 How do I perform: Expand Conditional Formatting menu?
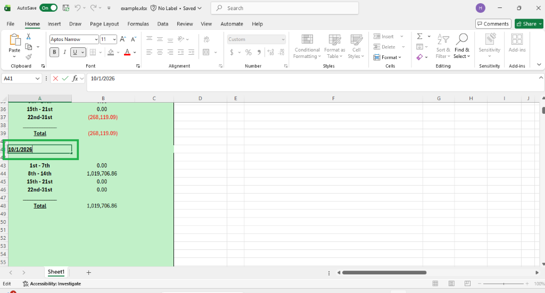307,46
